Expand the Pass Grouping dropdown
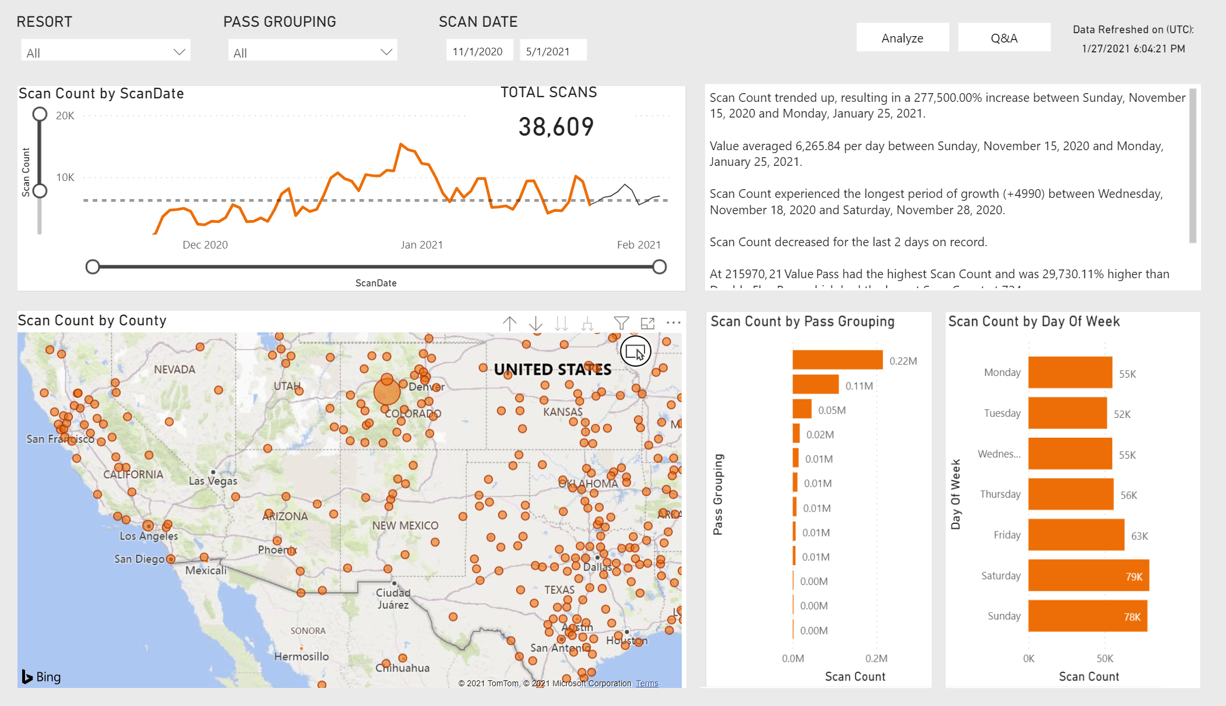This screenshot has height=706, width=1226. (x=386, y=52)
